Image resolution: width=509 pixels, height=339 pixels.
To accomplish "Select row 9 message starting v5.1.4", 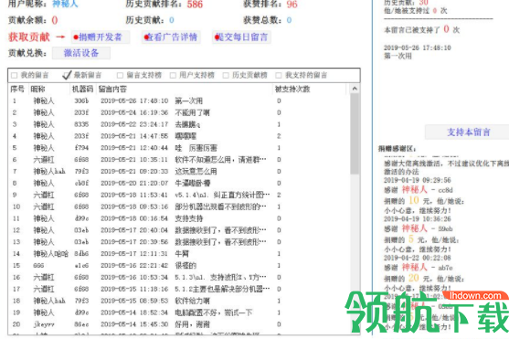I will 179,195.
